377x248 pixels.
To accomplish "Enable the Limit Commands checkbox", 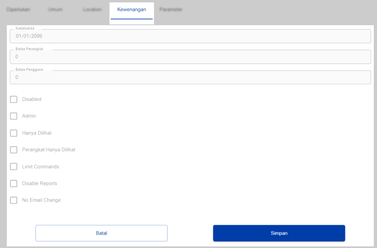I will (14, 166).
